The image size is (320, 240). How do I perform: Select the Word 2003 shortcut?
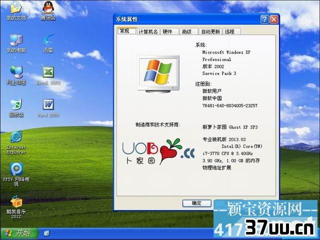point(48,108)
